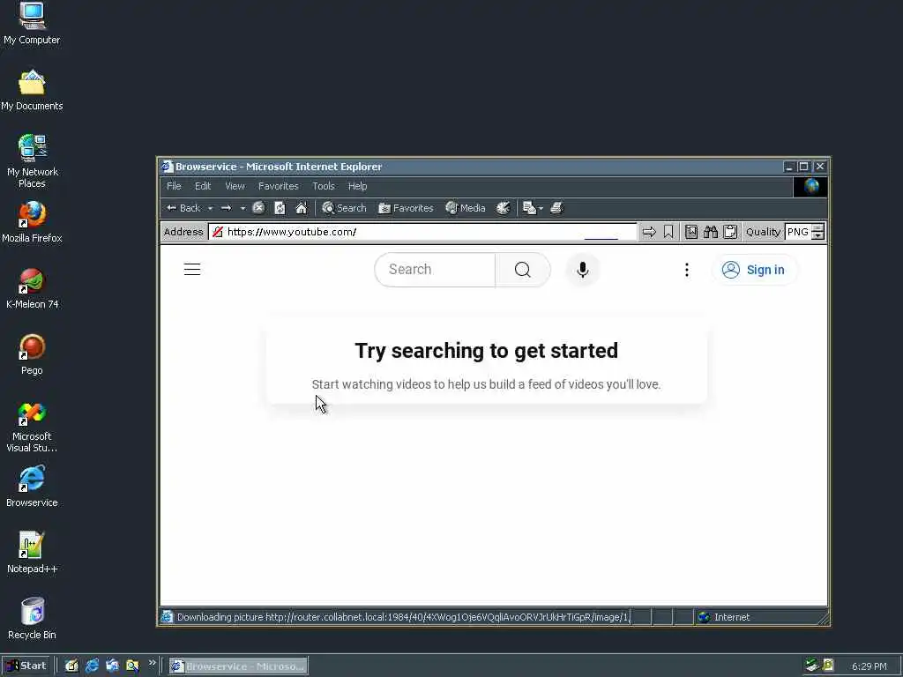Image resolution: width=903 pixels, height=677 pixels.
Task: Click the Print toolbar icon
Action: 556,208
